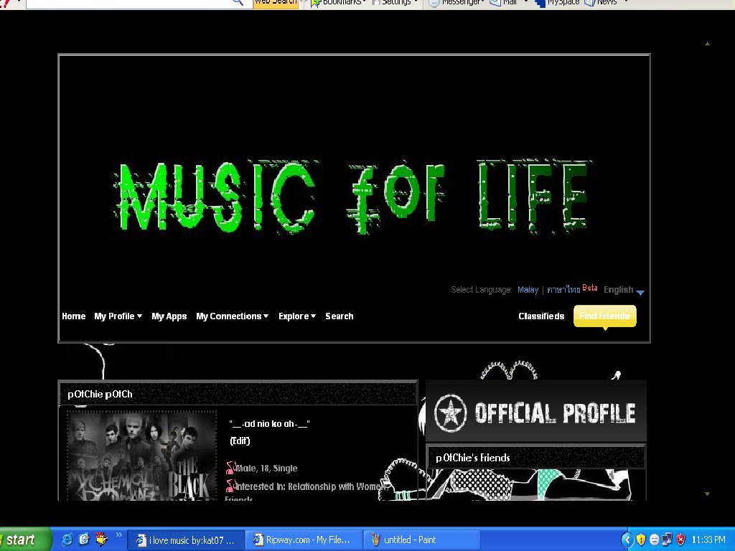Click the page scrollbar down arrow

(x=707, y=494)
